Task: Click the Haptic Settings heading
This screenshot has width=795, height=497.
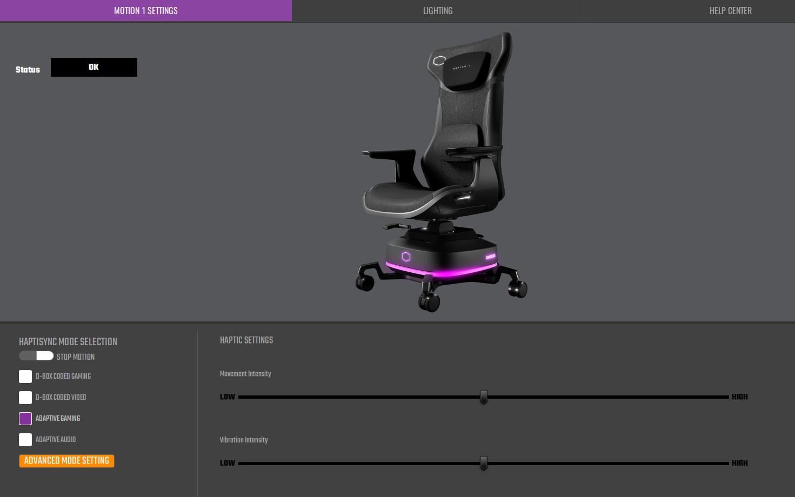Action: pos(246,340)
